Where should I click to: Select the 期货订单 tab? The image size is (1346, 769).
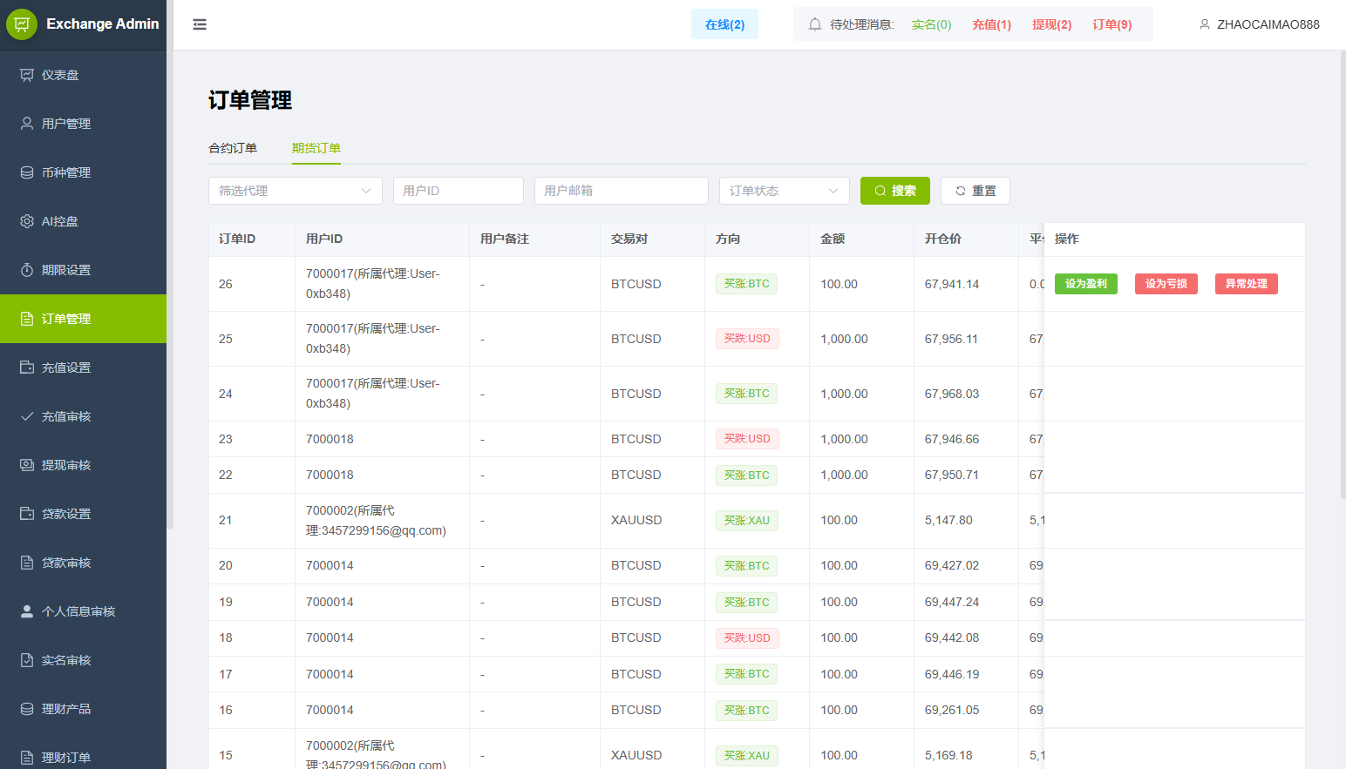(x=316, y=148)
